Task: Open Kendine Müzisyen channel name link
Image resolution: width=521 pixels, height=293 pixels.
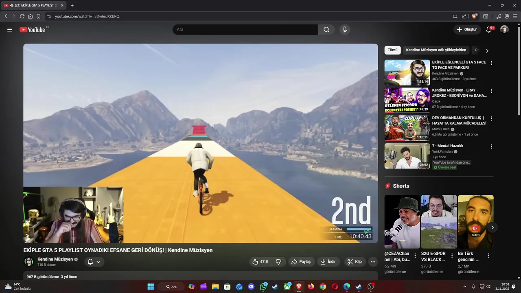Action: tap(55, 259)
